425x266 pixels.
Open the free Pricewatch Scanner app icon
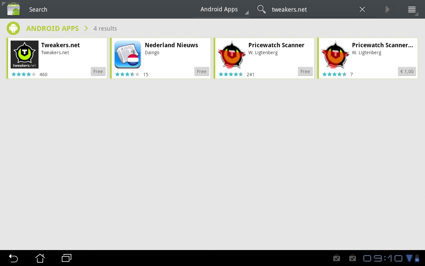232,55
